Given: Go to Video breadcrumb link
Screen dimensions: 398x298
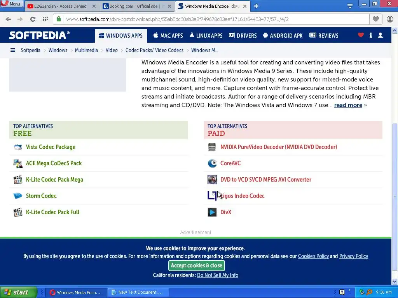Looking at the screenshot, I should 112,50.
